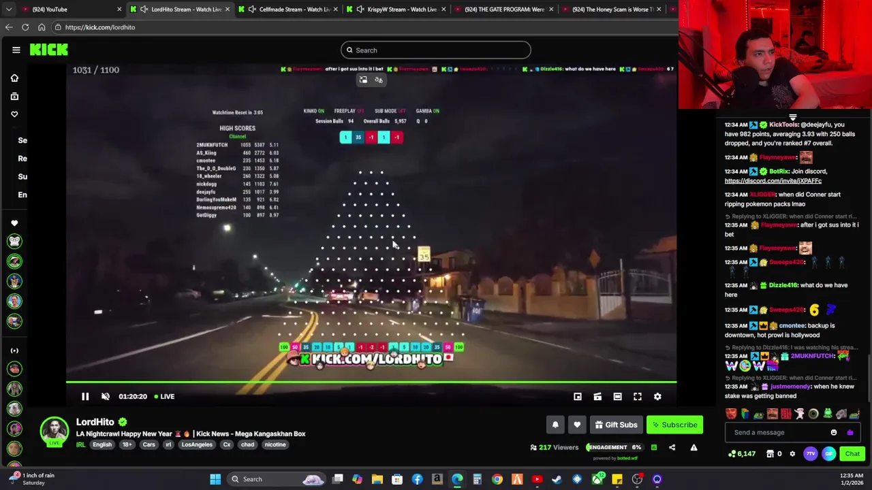Open weather widget 1 inch of rain
The height and width of the screenshot is (490, 872).
pyautogui.click(x=31, y=478)
